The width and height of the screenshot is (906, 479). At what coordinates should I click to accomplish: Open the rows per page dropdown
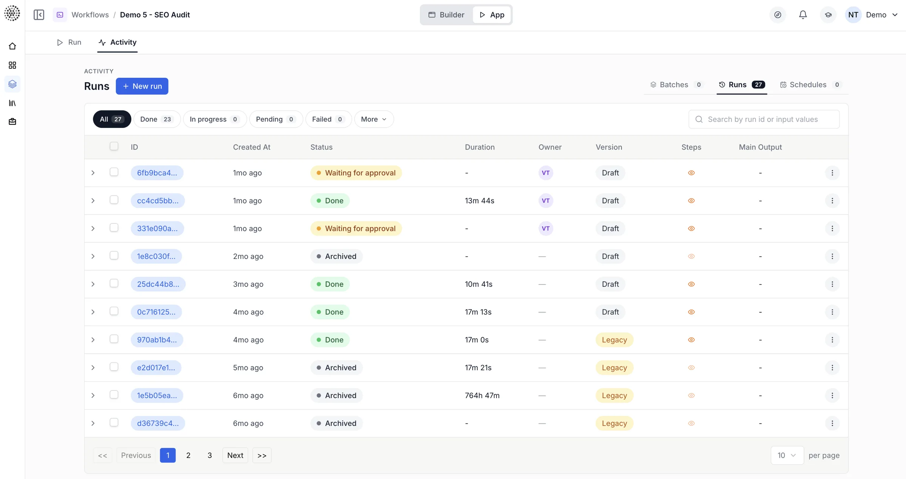[x=787, y=455]
